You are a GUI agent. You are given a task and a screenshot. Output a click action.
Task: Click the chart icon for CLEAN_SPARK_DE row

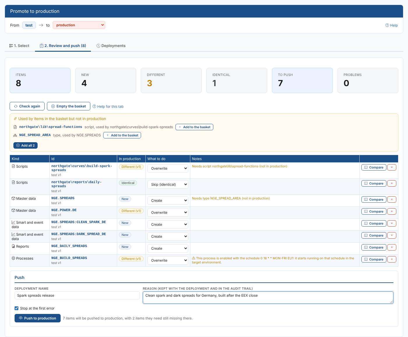point(13,222)
